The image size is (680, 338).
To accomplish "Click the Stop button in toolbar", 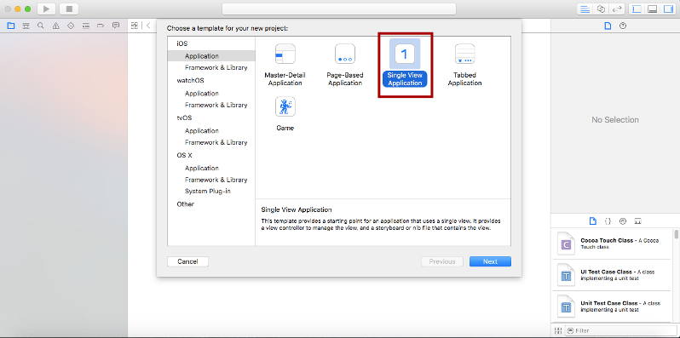I will [x=68, y=9].
